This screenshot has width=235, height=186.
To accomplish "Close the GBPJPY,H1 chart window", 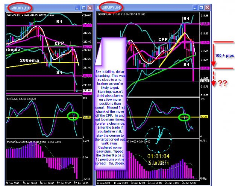I will tap(90, 8).
